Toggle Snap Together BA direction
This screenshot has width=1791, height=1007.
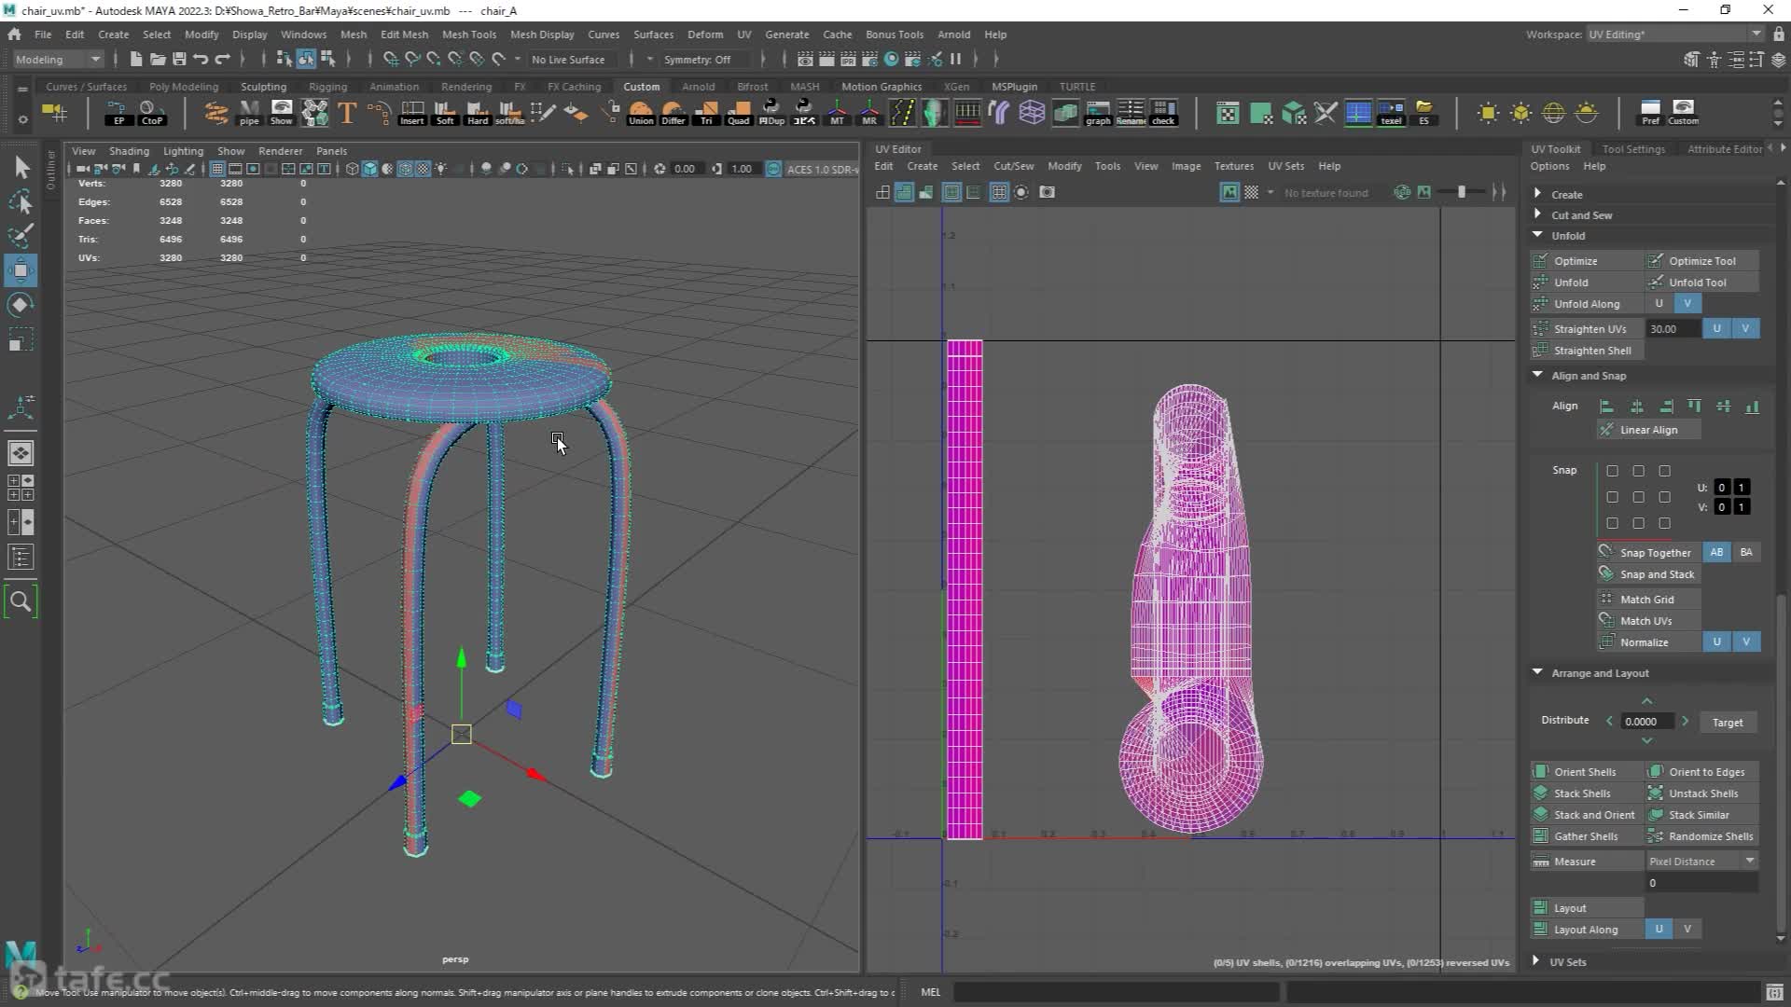(x=1746, y=552)
